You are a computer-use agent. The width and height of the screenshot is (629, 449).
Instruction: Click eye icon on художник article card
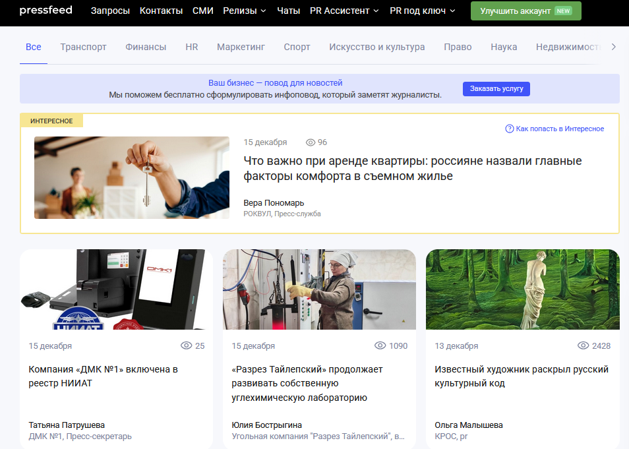coord(583,345)
